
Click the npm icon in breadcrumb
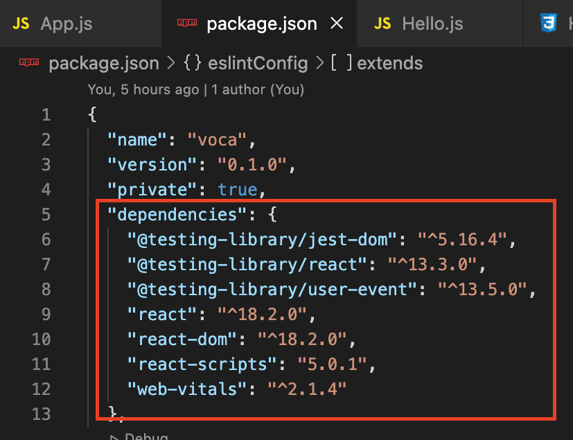29,62
